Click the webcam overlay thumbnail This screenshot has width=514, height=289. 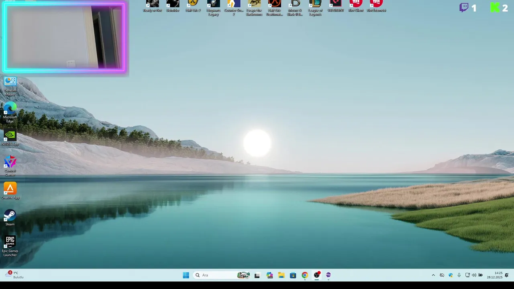[64, 37]
